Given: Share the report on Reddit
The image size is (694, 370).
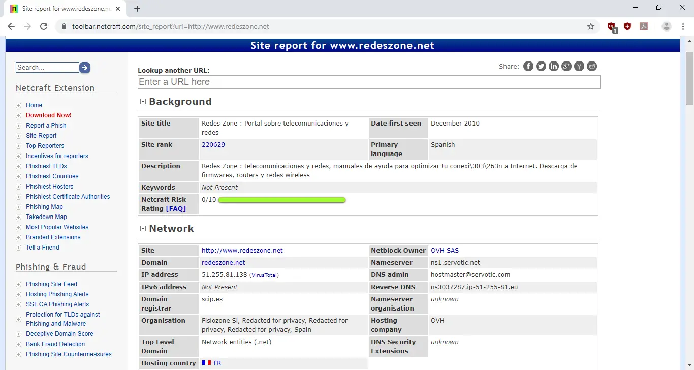Looking at the screenshot, I should point(592,66).
